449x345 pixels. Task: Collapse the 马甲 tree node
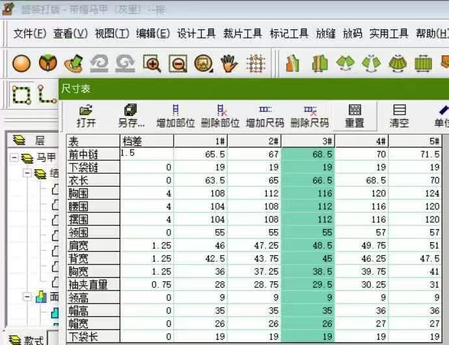(x=14, y=158)
